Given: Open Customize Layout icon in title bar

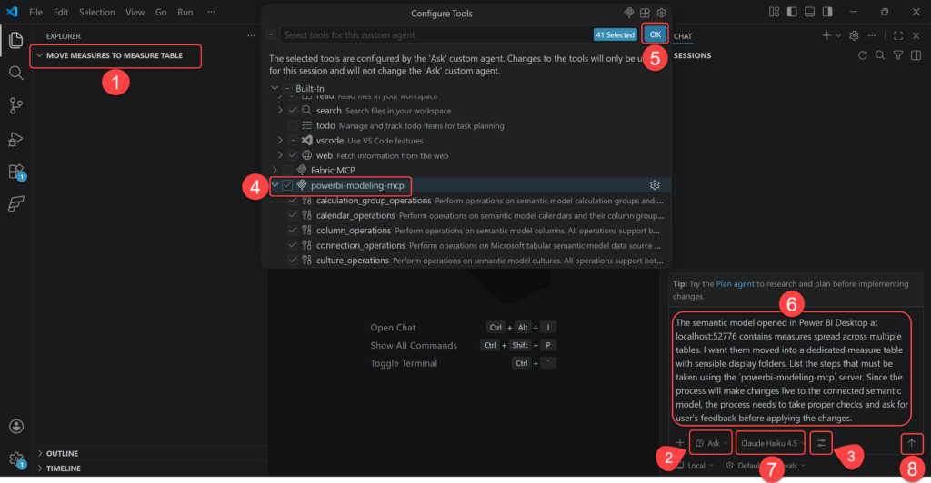Looking at the screenshot, I should click(x=775, y=12).
